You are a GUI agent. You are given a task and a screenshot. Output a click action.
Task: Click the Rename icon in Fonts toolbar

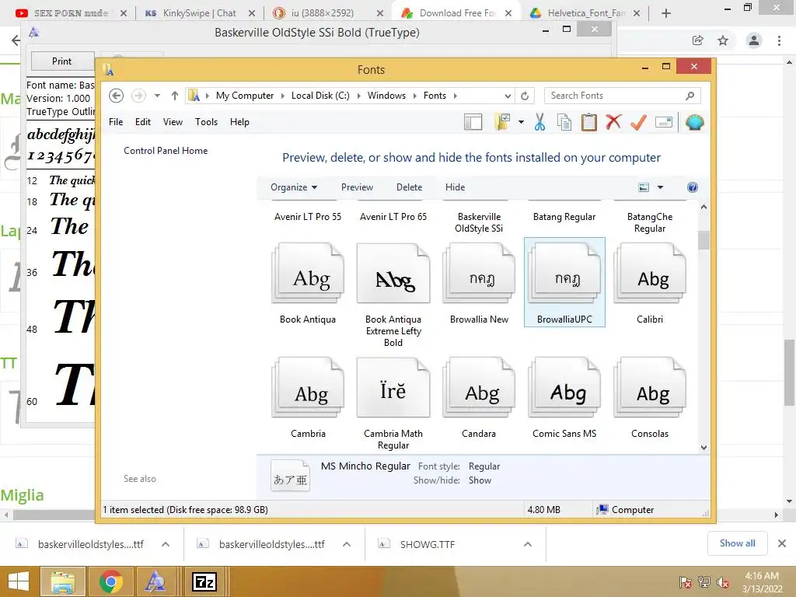click(664, 122)
